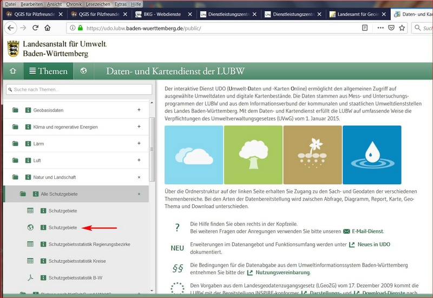Collapse the Natur und Landschaft folder
This screenshot has width=433, height=298.
click(x=139, y=177)
